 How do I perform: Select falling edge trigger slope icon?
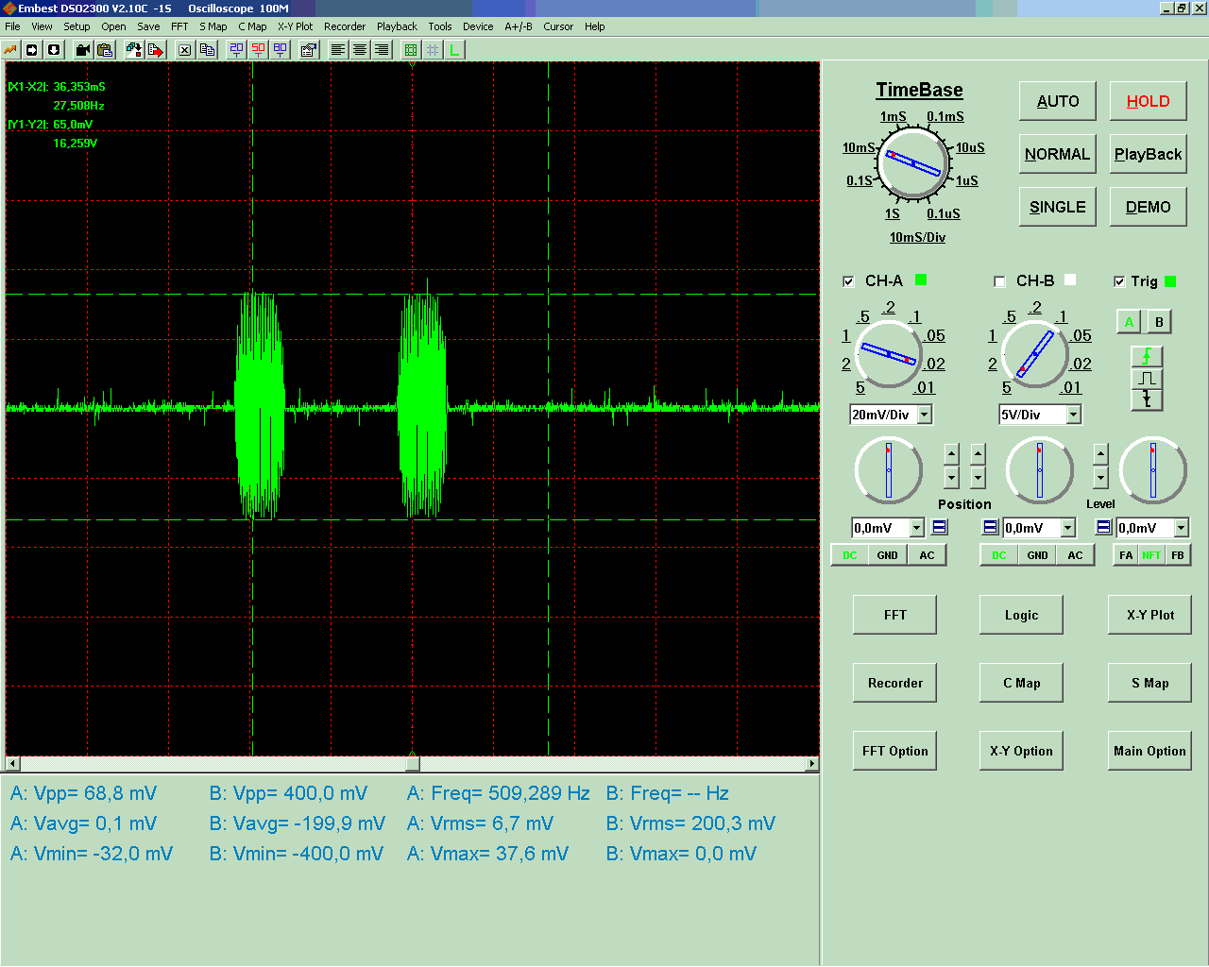[x=1147, y=399]
